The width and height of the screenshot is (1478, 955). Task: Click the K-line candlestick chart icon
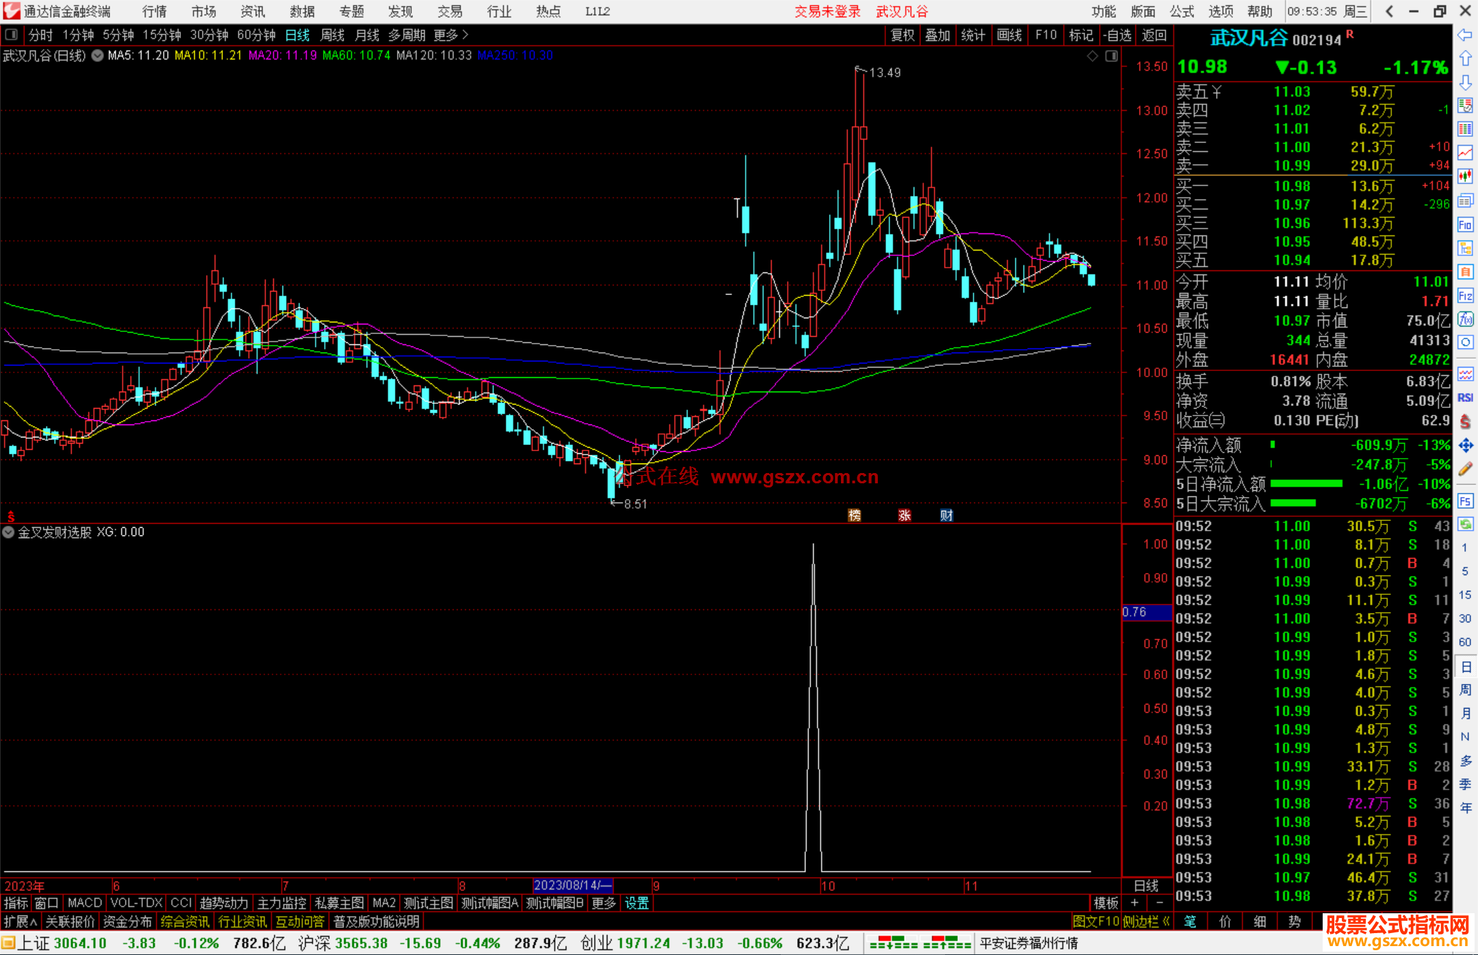coord(1465,176)
